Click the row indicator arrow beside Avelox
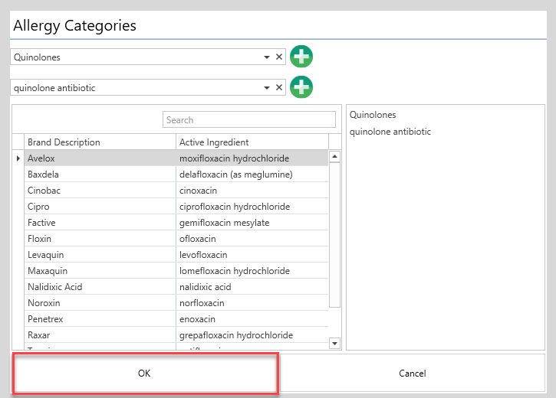Viewport: 556px width, 398px height. pos(18,158)
